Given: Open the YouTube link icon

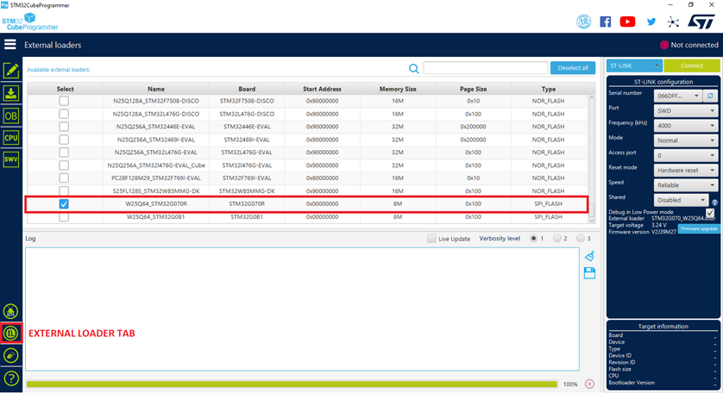Looking at the screenshot, I should coord(627,22).
